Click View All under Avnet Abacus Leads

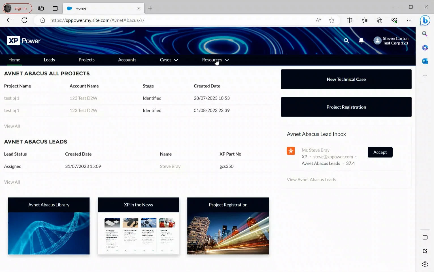click(12, 182)
